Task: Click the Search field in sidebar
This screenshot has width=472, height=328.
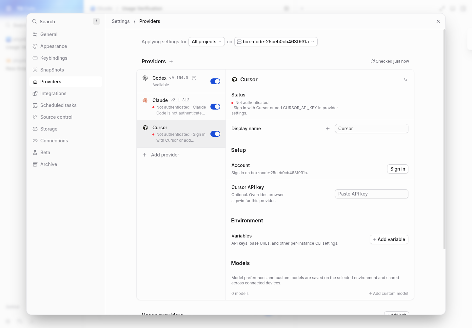Action: [x=66, y=22]
